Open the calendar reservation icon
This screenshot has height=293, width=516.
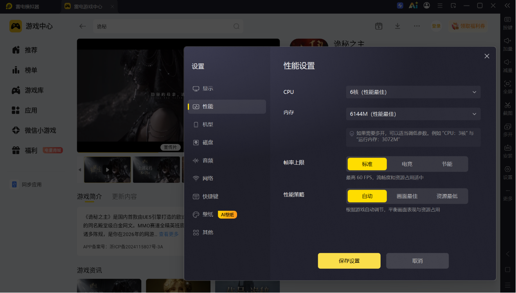pos(379,26)
